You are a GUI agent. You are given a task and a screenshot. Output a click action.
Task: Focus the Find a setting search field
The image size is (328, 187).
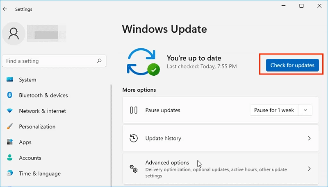[54, 61]
